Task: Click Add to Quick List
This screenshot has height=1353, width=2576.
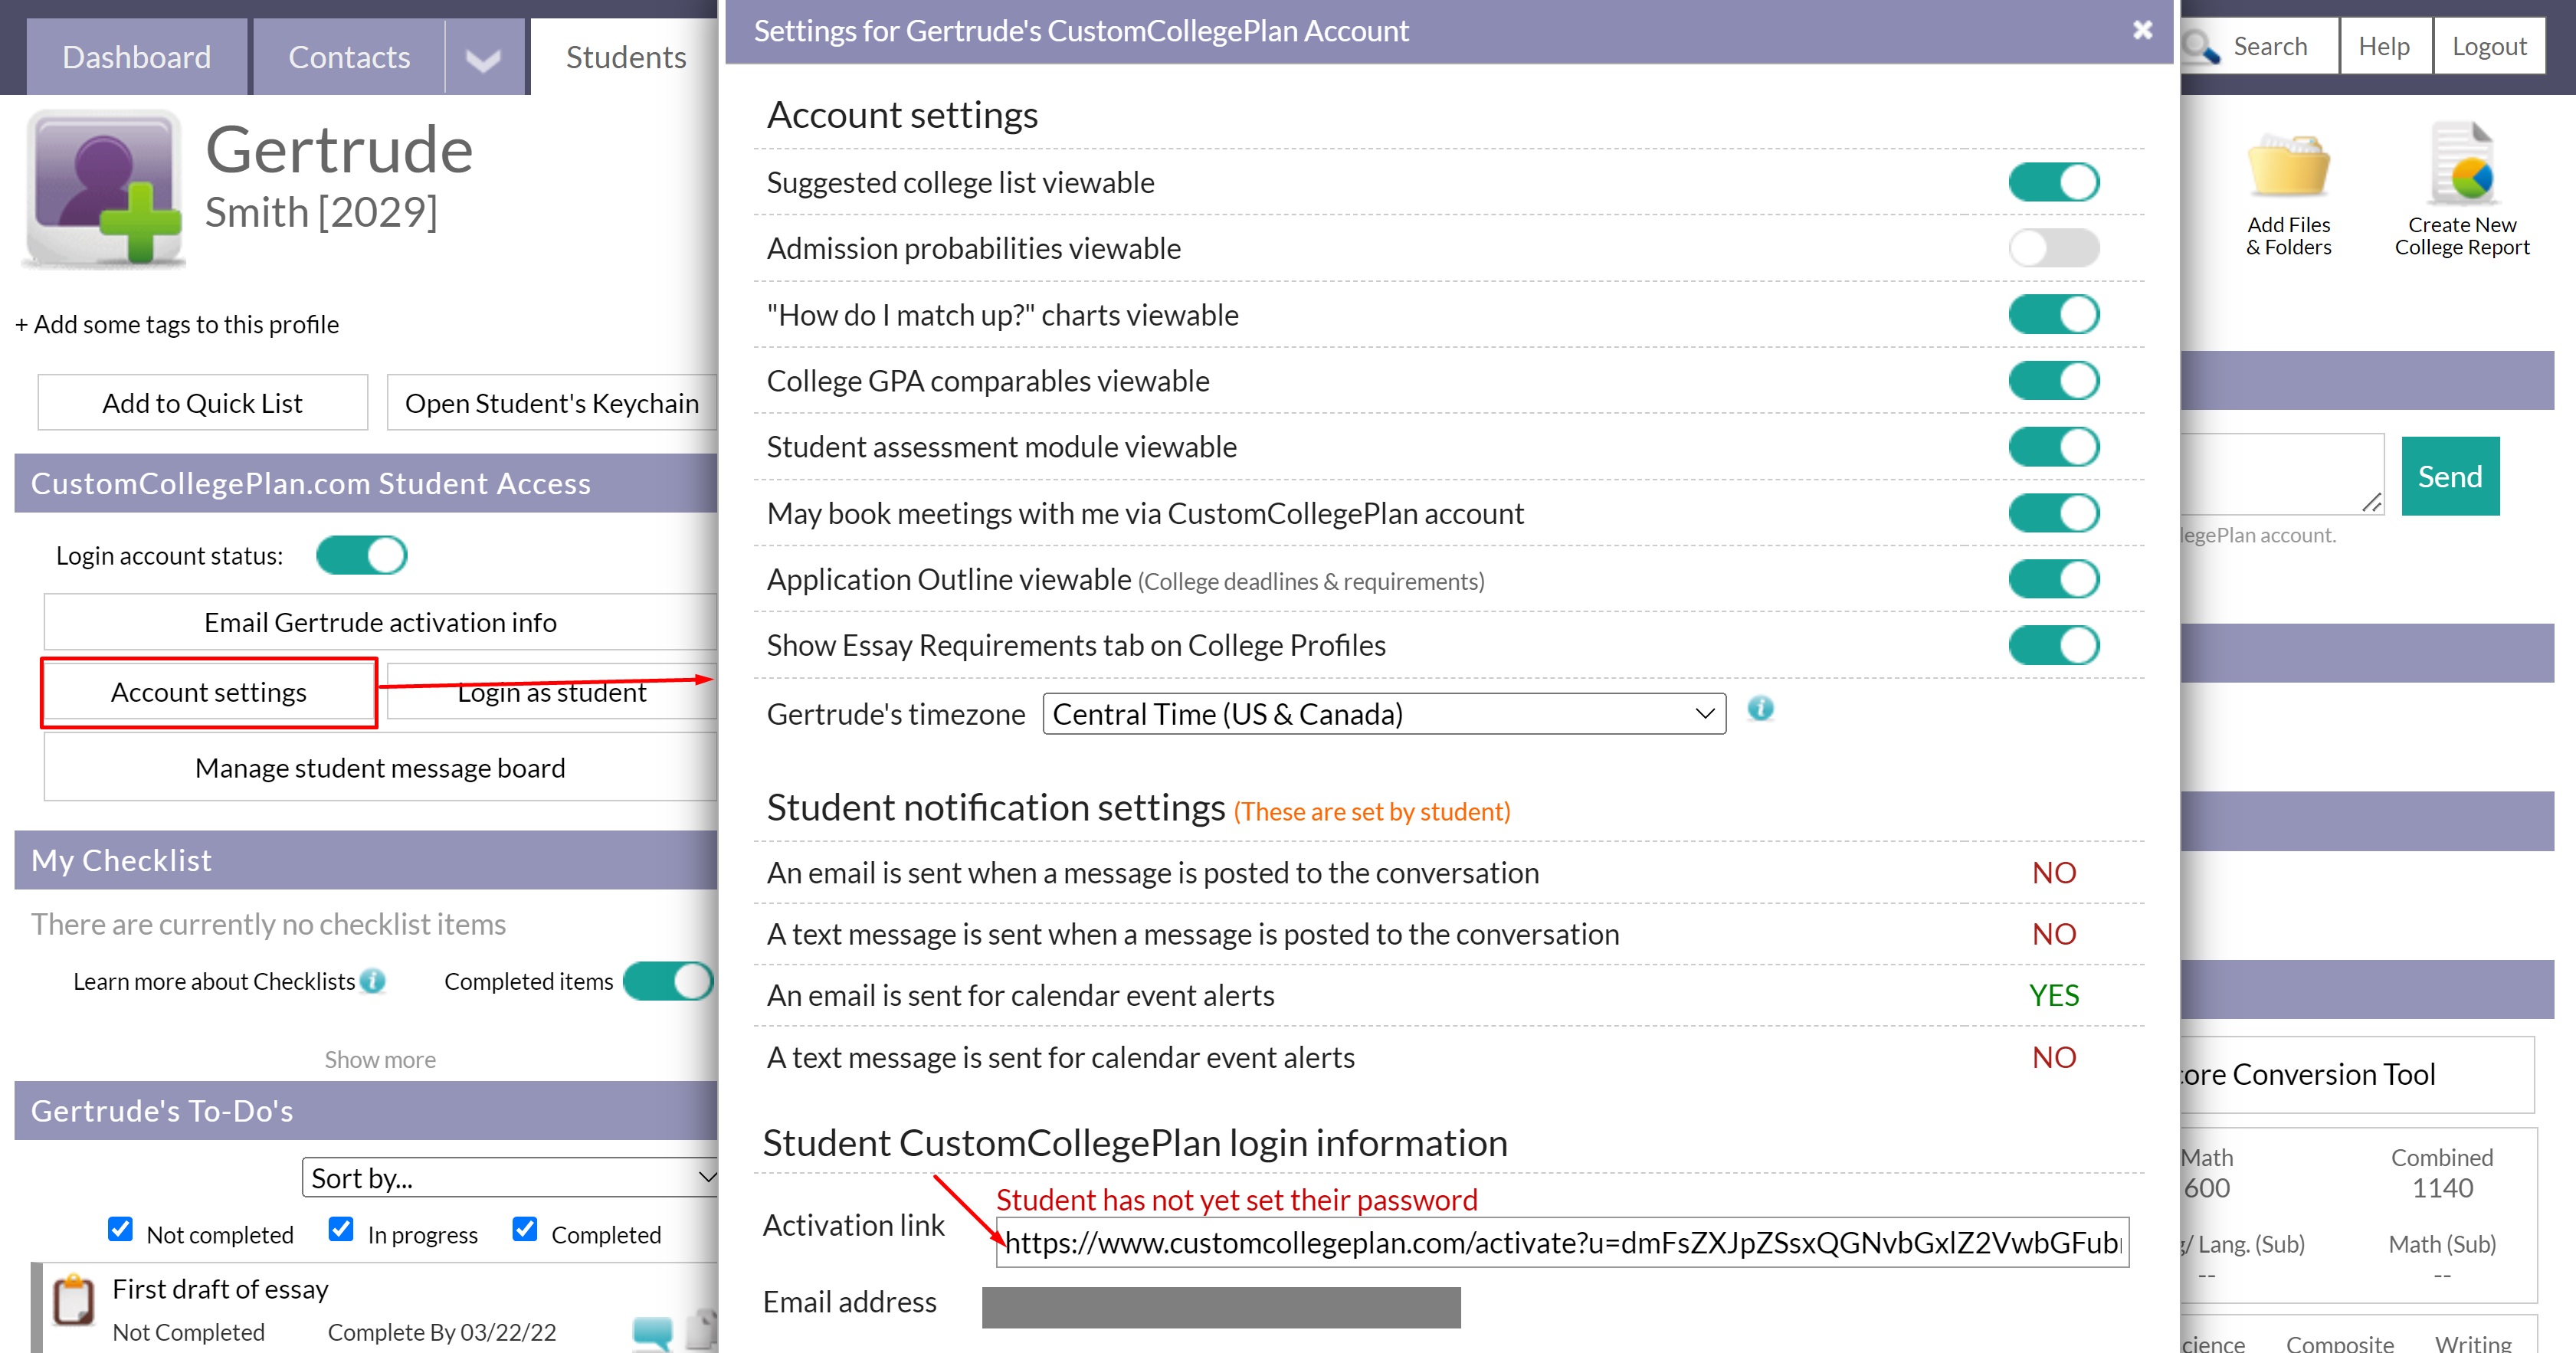Action: [x=203, y=403]
